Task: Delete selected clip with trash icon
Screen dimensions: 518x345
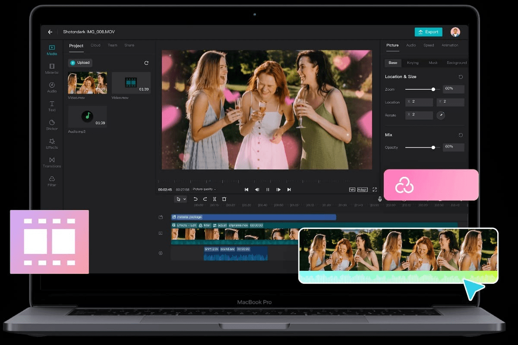Action: (x=224, y=199)
